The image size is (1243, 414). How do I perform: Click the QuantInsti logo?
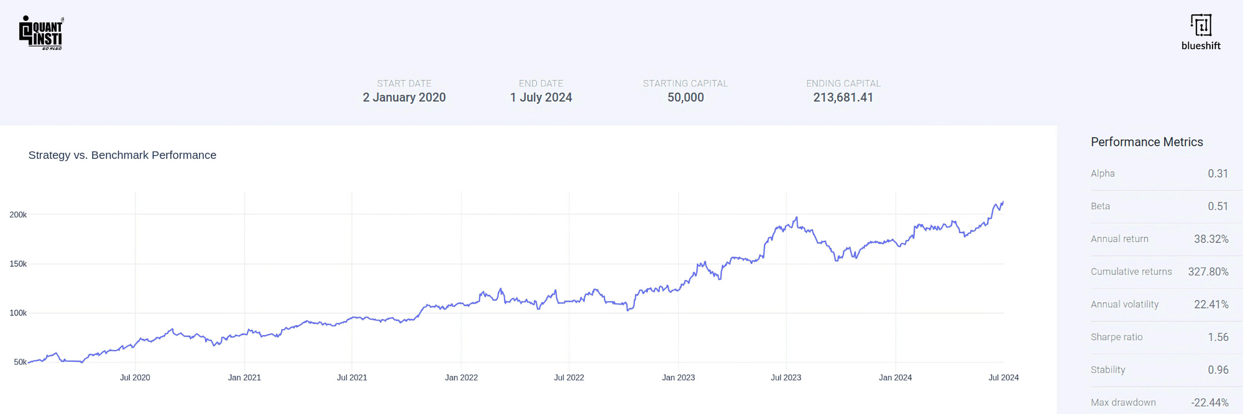point(41,33)
